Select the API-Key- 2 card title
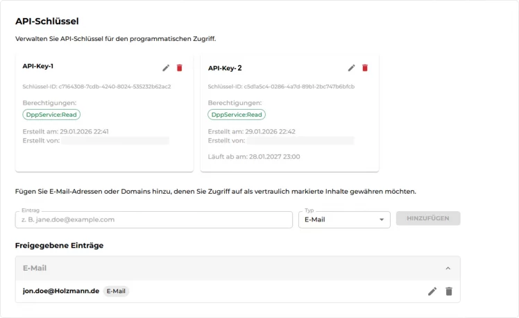Screen dimensions: 519x318 (225, 68)
